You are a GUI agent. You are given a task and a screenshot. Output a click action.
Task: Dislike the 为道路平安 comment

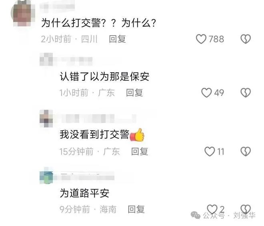[x=246, y=209]
